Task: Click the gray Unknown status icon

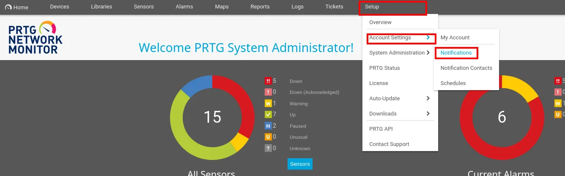Action: (268, 148)
